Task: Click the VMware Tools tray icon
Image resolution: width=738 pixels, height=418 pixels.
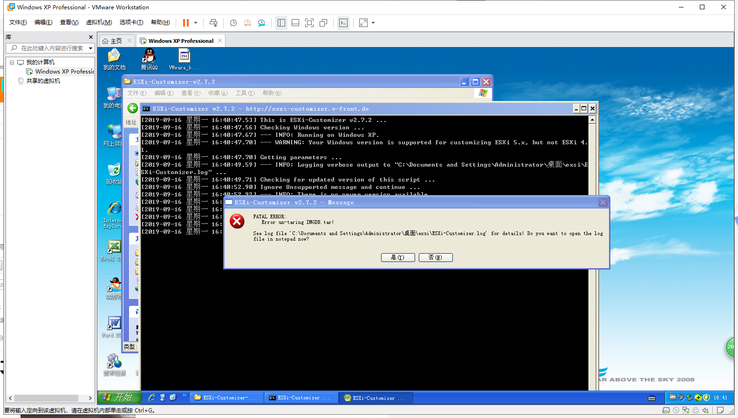Action: tap(673, 397)
